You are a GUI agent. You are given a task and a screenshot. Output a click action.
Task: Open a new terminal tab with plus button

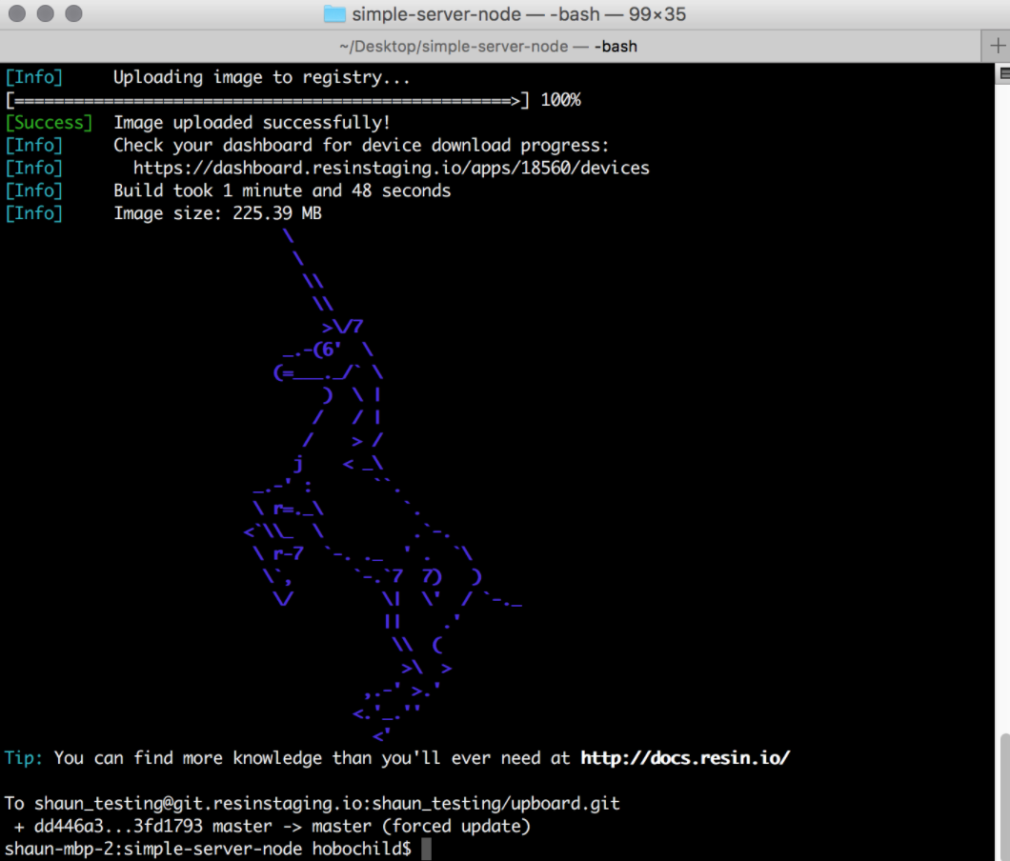click(x=997, y=46)
